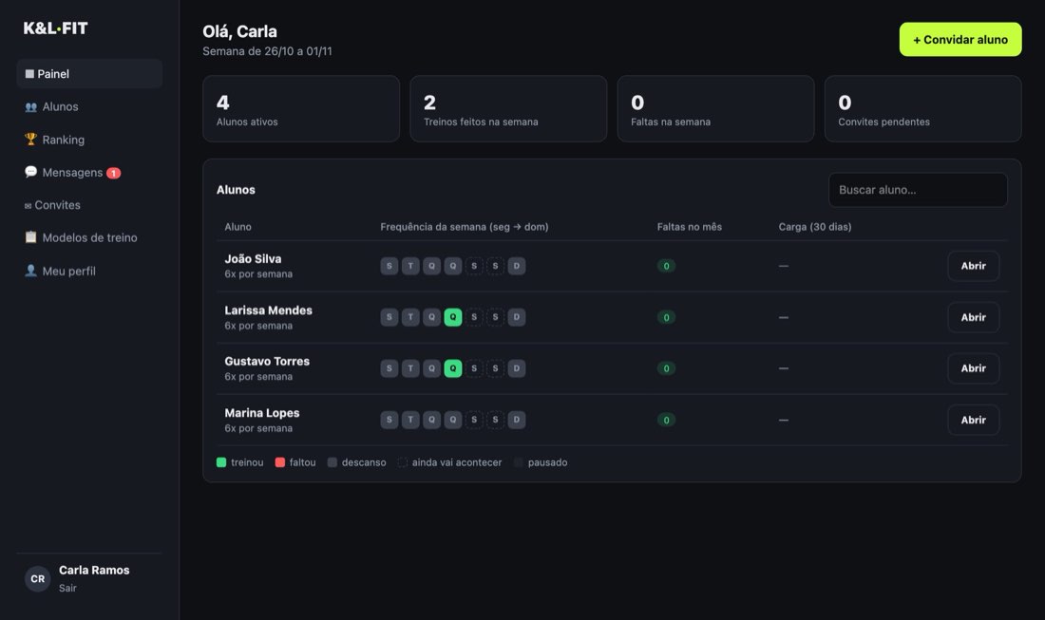Click the Carla Ramos name in sidebar

pos(94,570)
